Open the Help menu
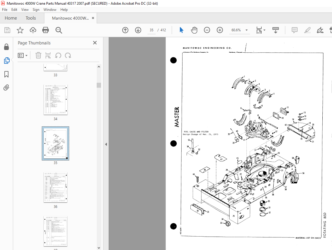The image size is (332, 250). [64, 10]
